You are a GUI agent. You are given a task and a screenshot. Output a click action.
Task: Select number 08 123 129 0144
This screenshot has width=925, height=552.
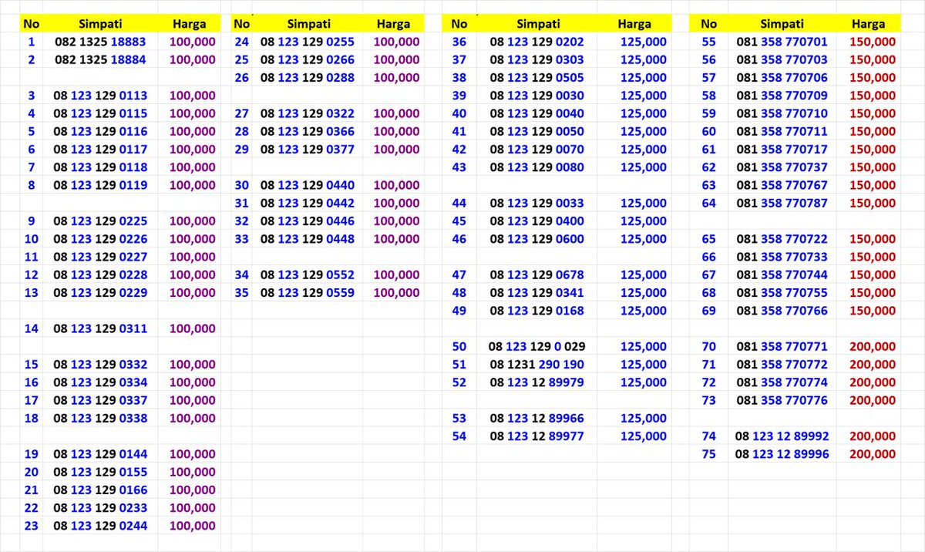100,454
